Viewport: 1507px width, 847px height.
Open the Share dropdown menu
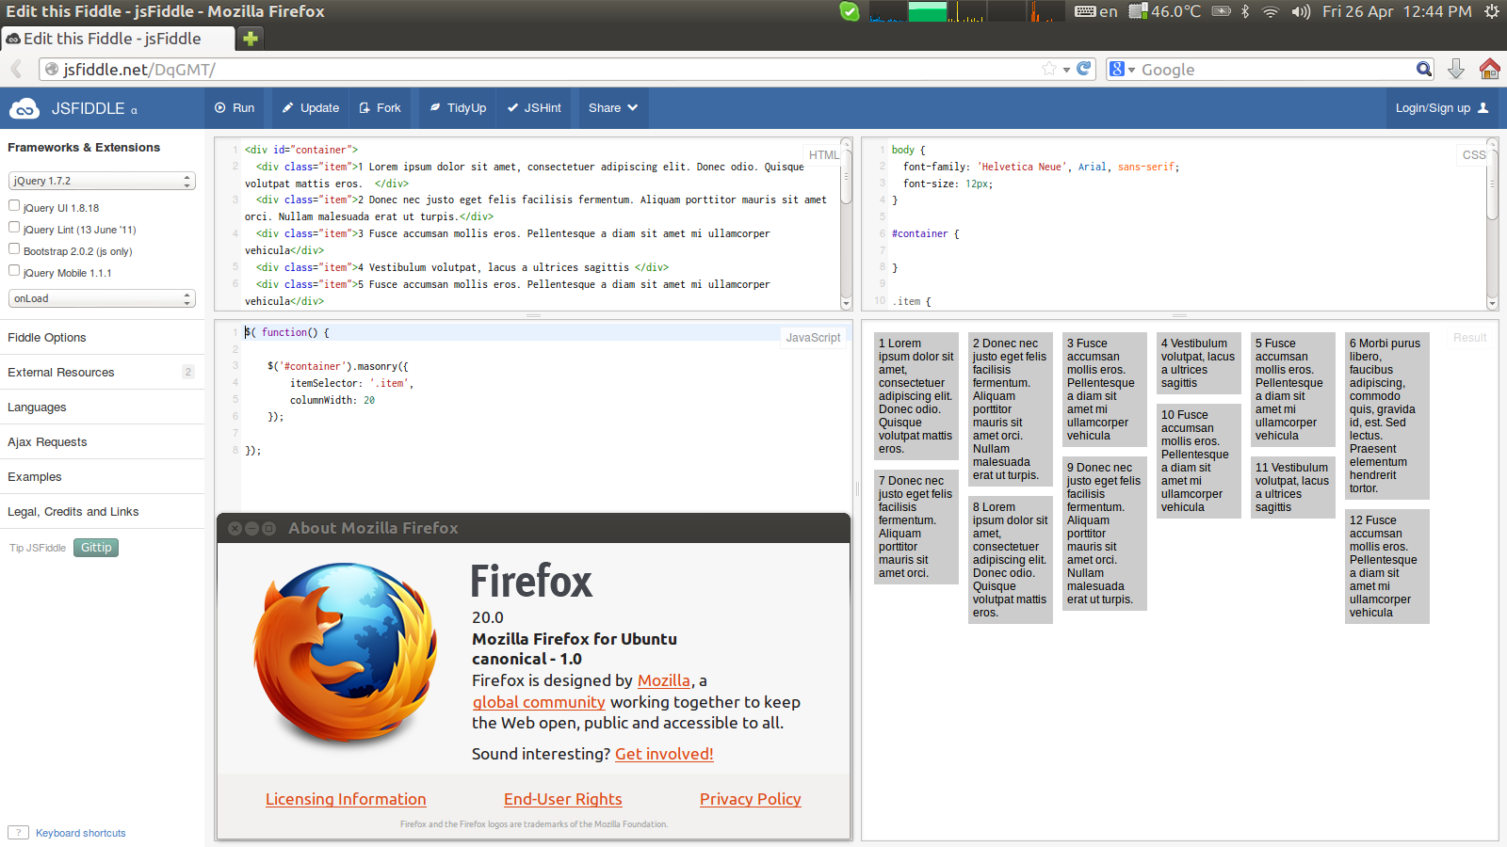click(x=613, y=108)
